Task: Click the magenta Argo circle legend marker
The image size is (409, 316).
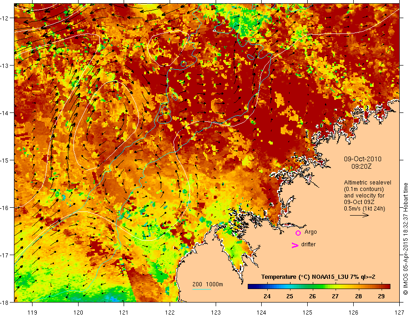Action: click(298, 233)
